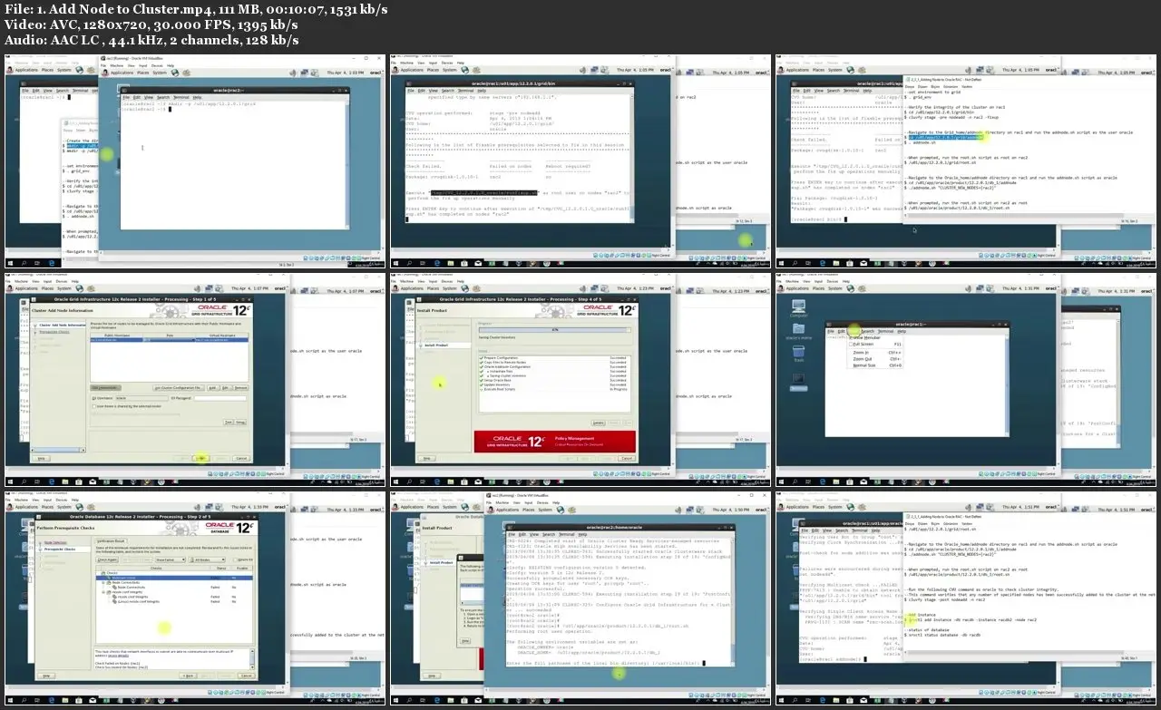Open 'Show Failed' dropdown in Database installer
The image size is (1161, 710).
[x=171, y=559]
